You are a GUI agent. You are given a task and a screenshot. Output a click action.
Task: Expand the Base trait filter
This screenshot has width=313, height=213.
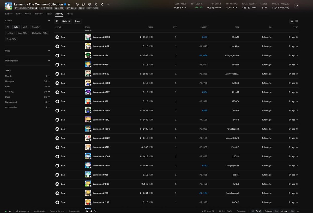click(x=28, y=97)
